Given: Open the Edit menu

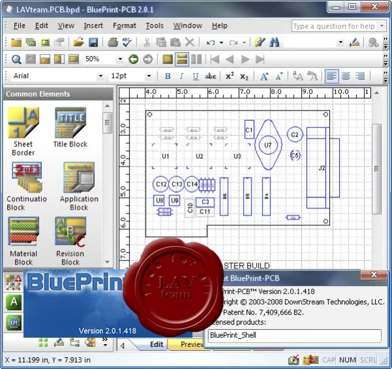Looking at the screenshot, I should coord(42,25).
